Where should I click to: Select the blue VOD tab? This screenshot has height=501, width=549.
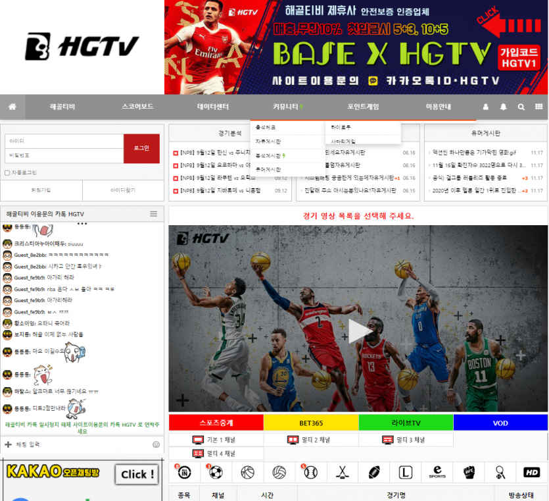[x=500, y=423]
